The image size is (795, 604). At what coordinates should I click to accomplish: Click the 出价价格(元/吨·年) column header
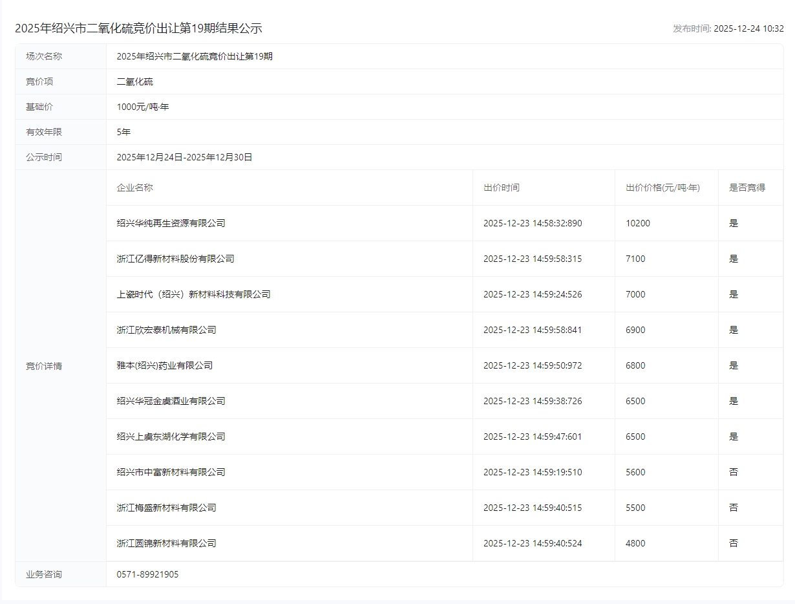(x=662, y=188)
